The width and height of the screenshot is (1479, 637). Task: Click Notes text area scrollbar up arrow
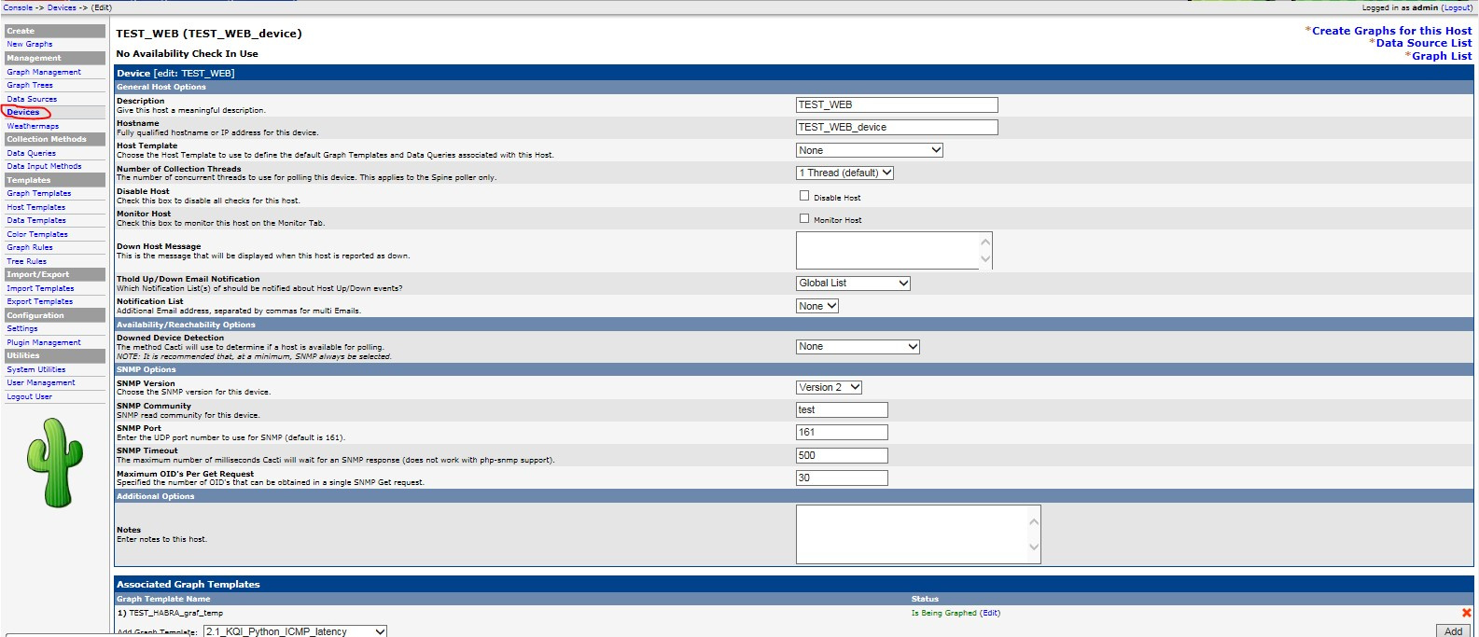[1033, 521]
